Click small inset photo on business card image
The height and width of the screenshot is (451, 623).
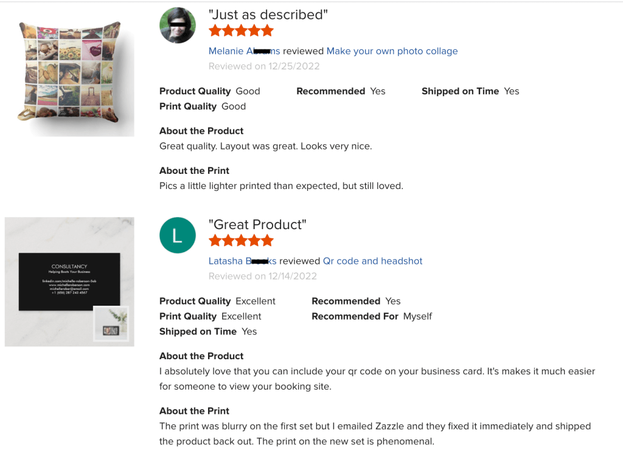pos(110,323)
